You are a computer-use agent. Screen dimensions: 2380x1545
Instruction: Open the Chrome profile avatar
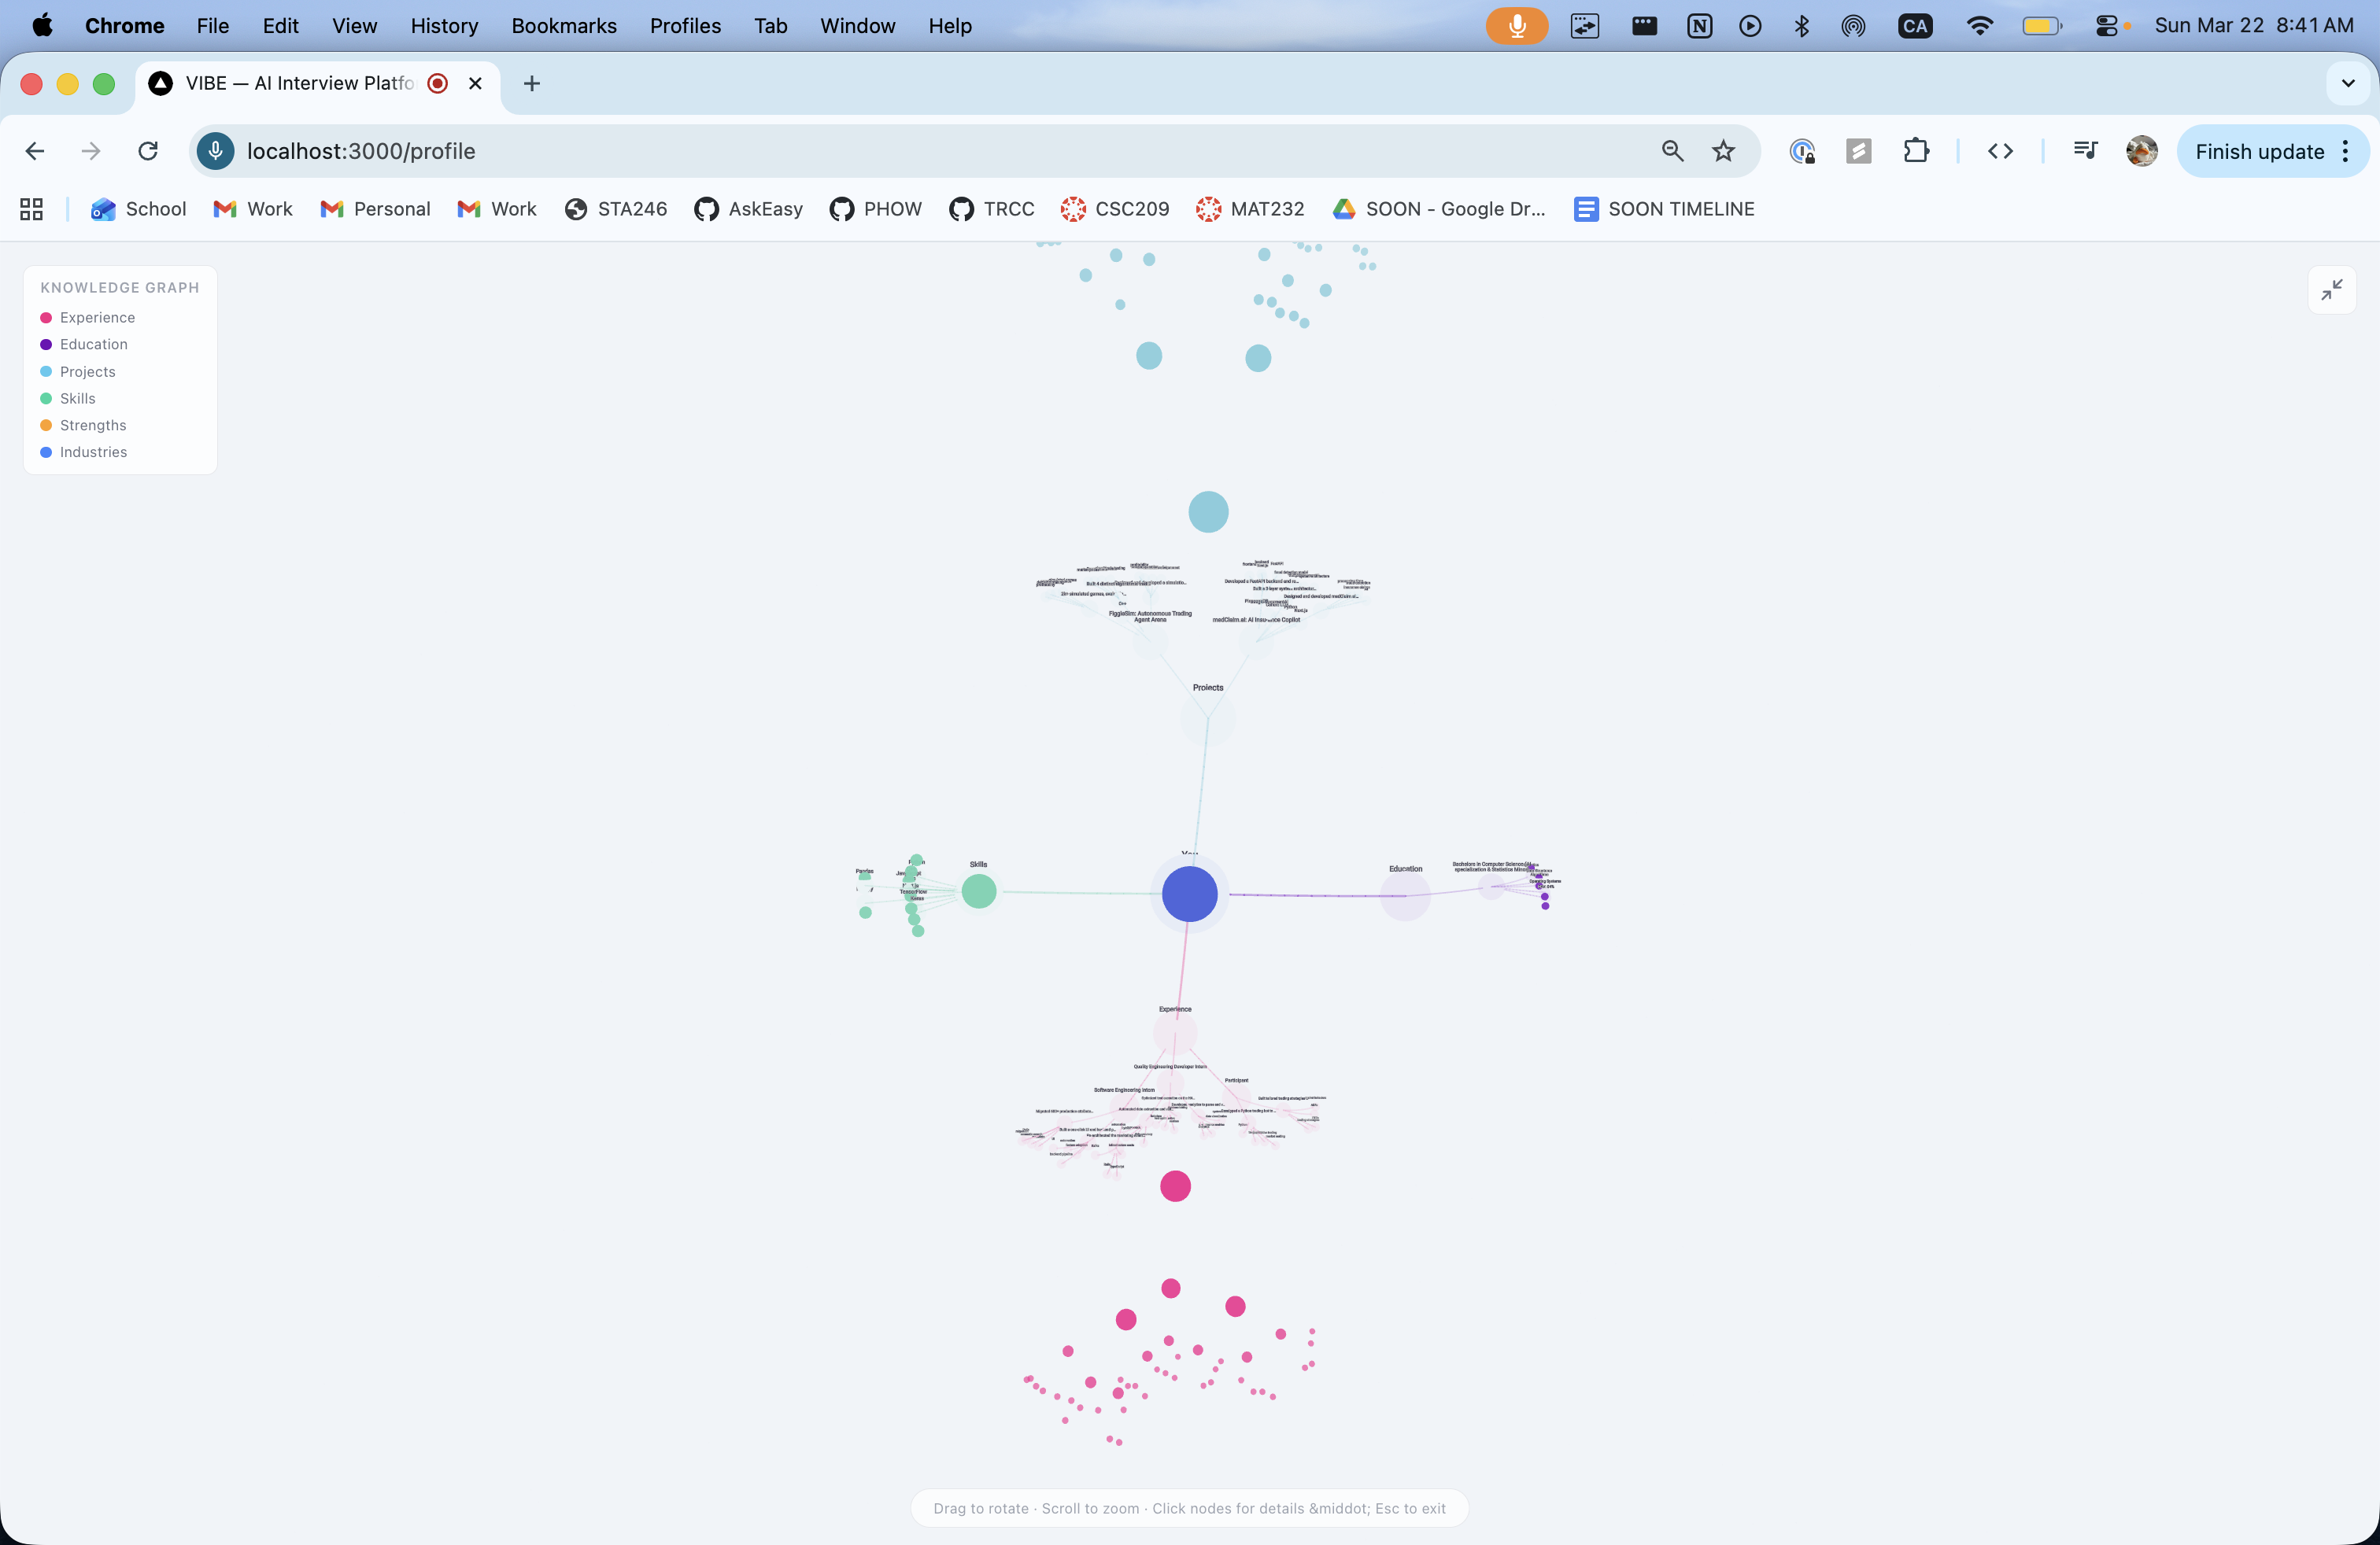(2141, 151)
